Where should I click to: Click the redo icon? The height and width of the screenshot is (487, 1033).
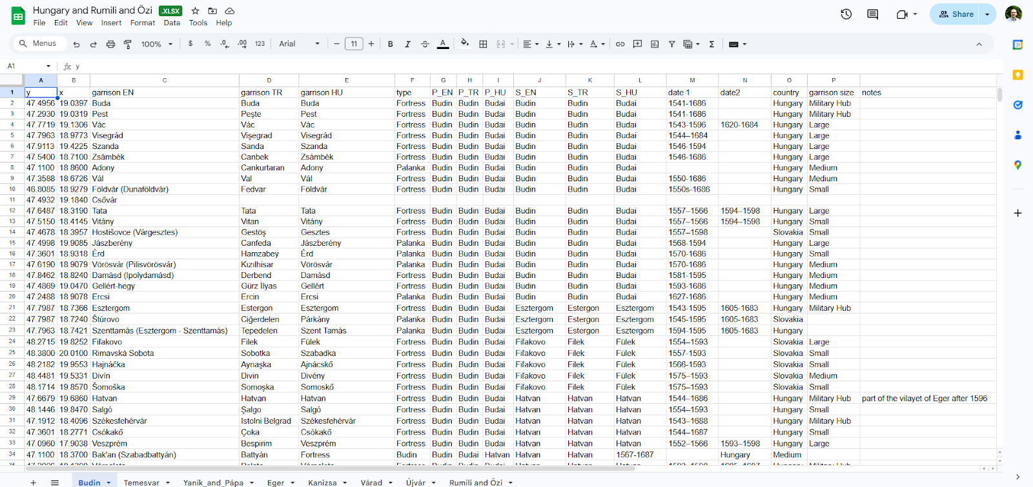(x=93, y=44)
